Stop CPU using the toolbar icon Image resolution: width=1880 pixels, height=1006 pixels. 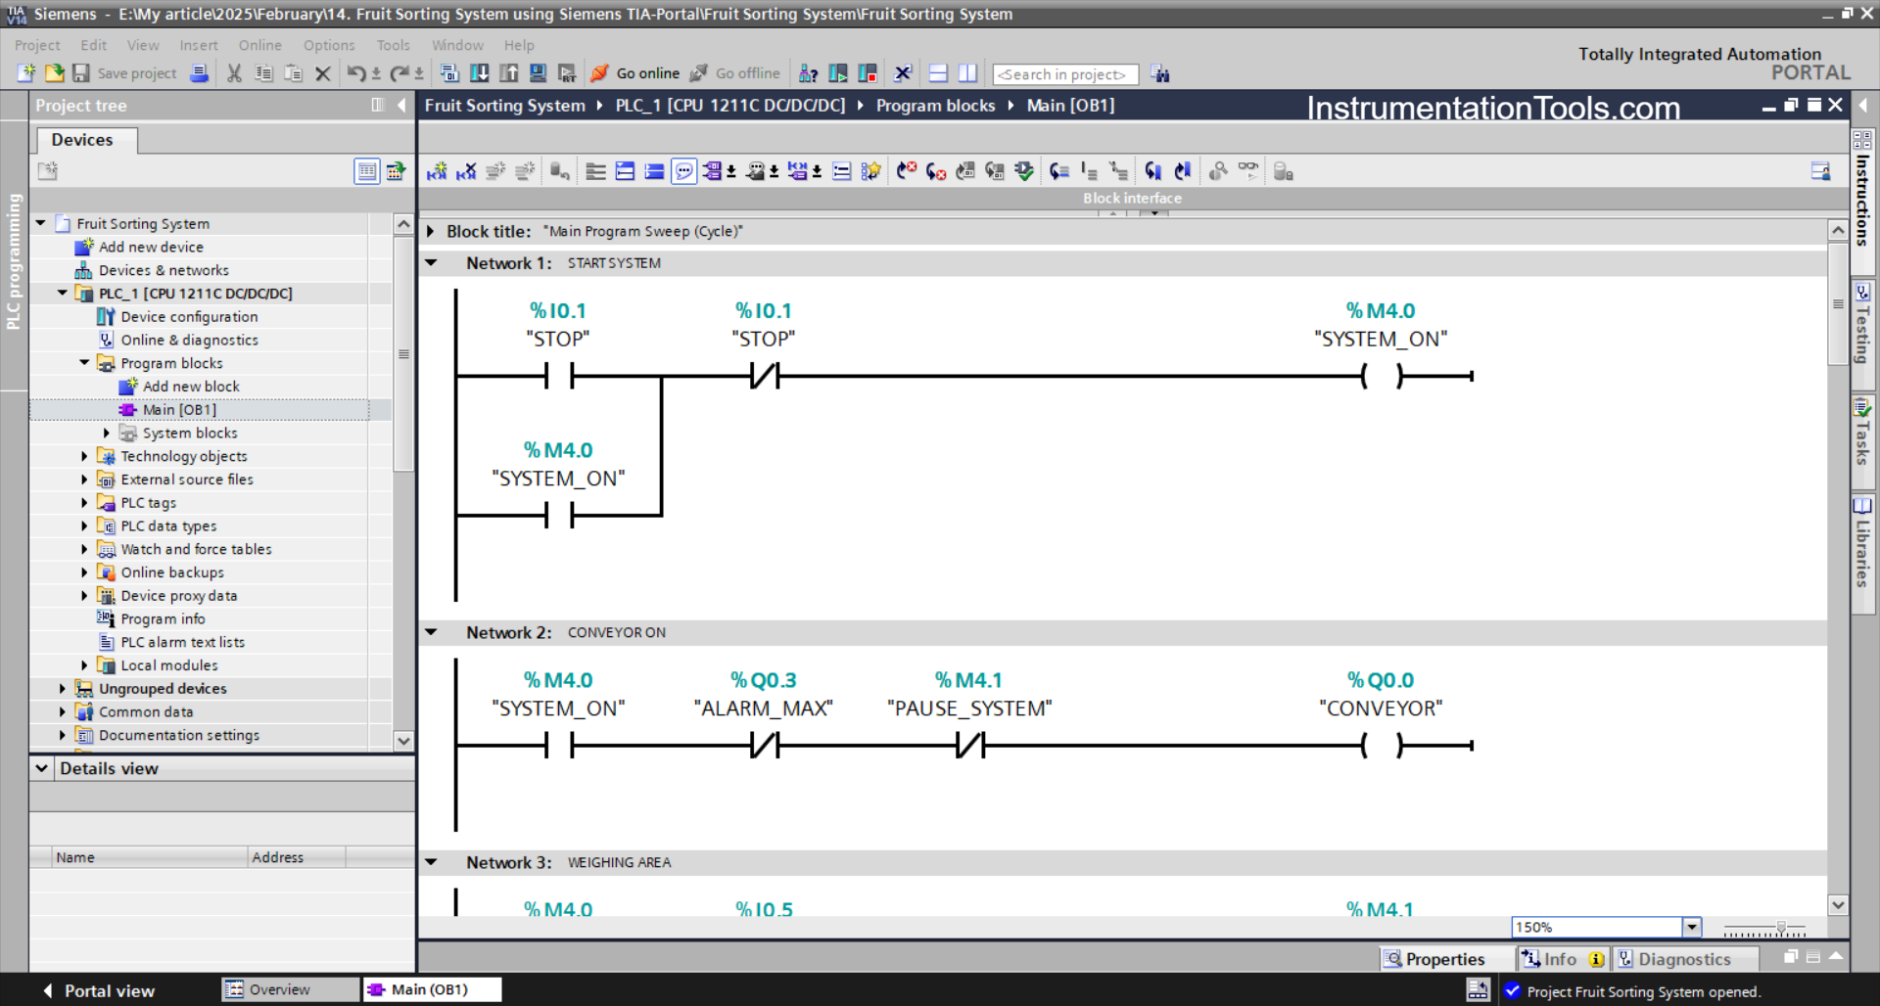click(x=868, y=73)
